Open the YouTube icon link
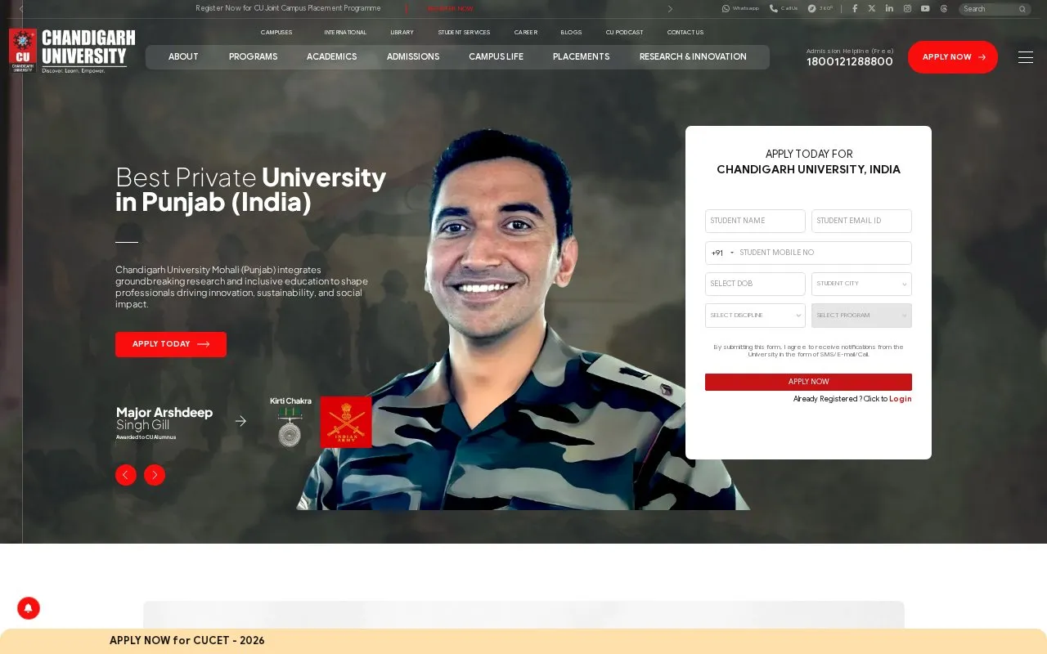Image resolution: width=1047 pixels, height=654 pixels. (925, 8)
